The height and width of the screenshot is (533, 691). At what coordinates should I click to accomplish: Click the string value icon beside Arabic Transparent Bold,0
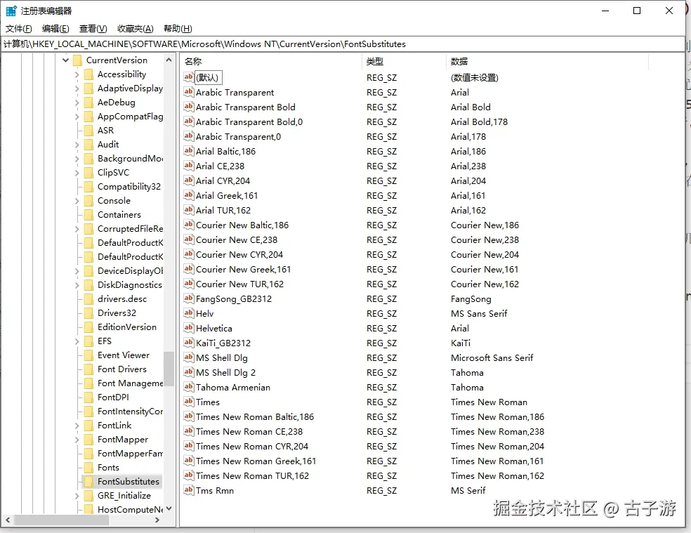tap(189, 121)
